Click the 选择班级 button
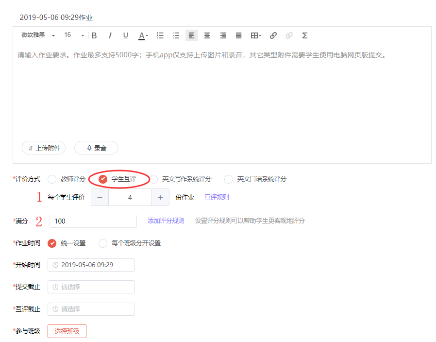 coord(67,331)
